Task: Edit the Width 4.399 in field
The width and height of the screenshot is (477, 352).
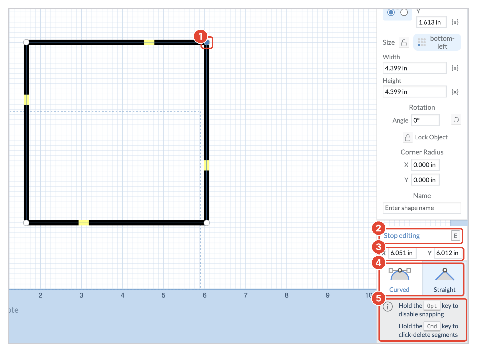Action: (x=415, y=68)
